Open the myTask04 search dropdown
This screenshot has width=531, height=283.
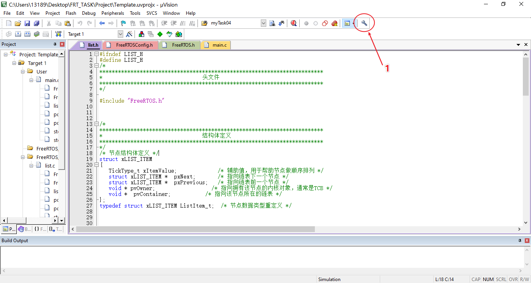(263, 23)
